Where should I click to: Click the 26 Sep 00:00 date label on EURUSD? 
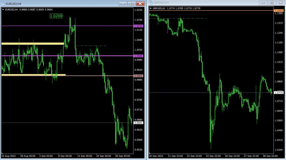point(123,156)
